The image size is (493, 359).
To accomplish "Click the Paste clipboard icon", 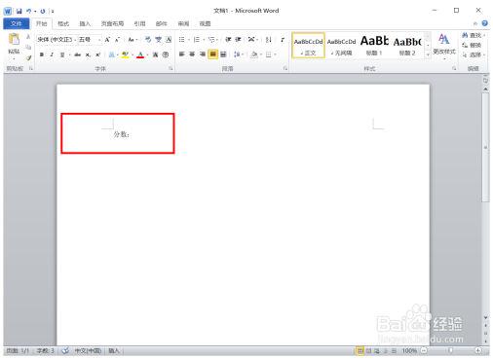I will (x=14, y=40).
